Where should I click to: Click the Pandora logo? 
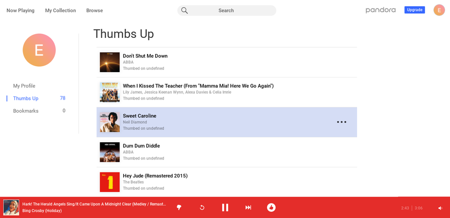coord(381,10)
